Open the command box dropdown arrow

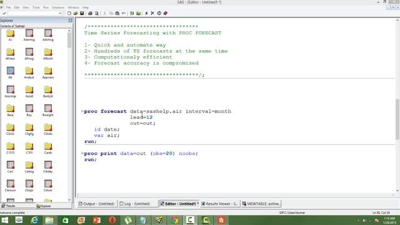pyautogui.click(x=60, y=13)
